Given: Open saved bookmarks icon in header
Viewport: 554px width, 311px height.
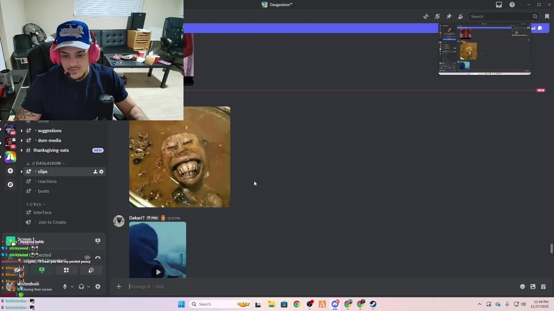Looking at the screenshot, I should 547,16.
